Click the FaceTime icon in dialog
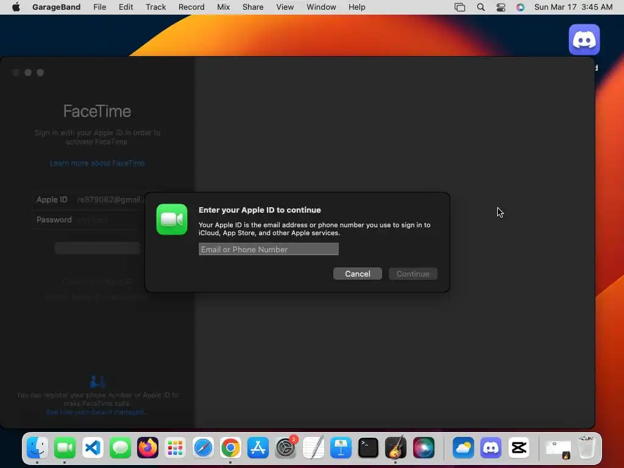 [172, 219]
